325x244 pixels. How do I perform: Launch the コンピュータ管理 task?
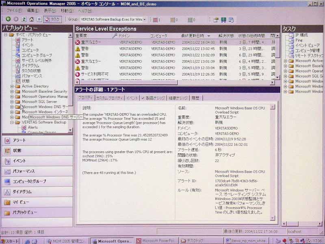click(308, 50)
